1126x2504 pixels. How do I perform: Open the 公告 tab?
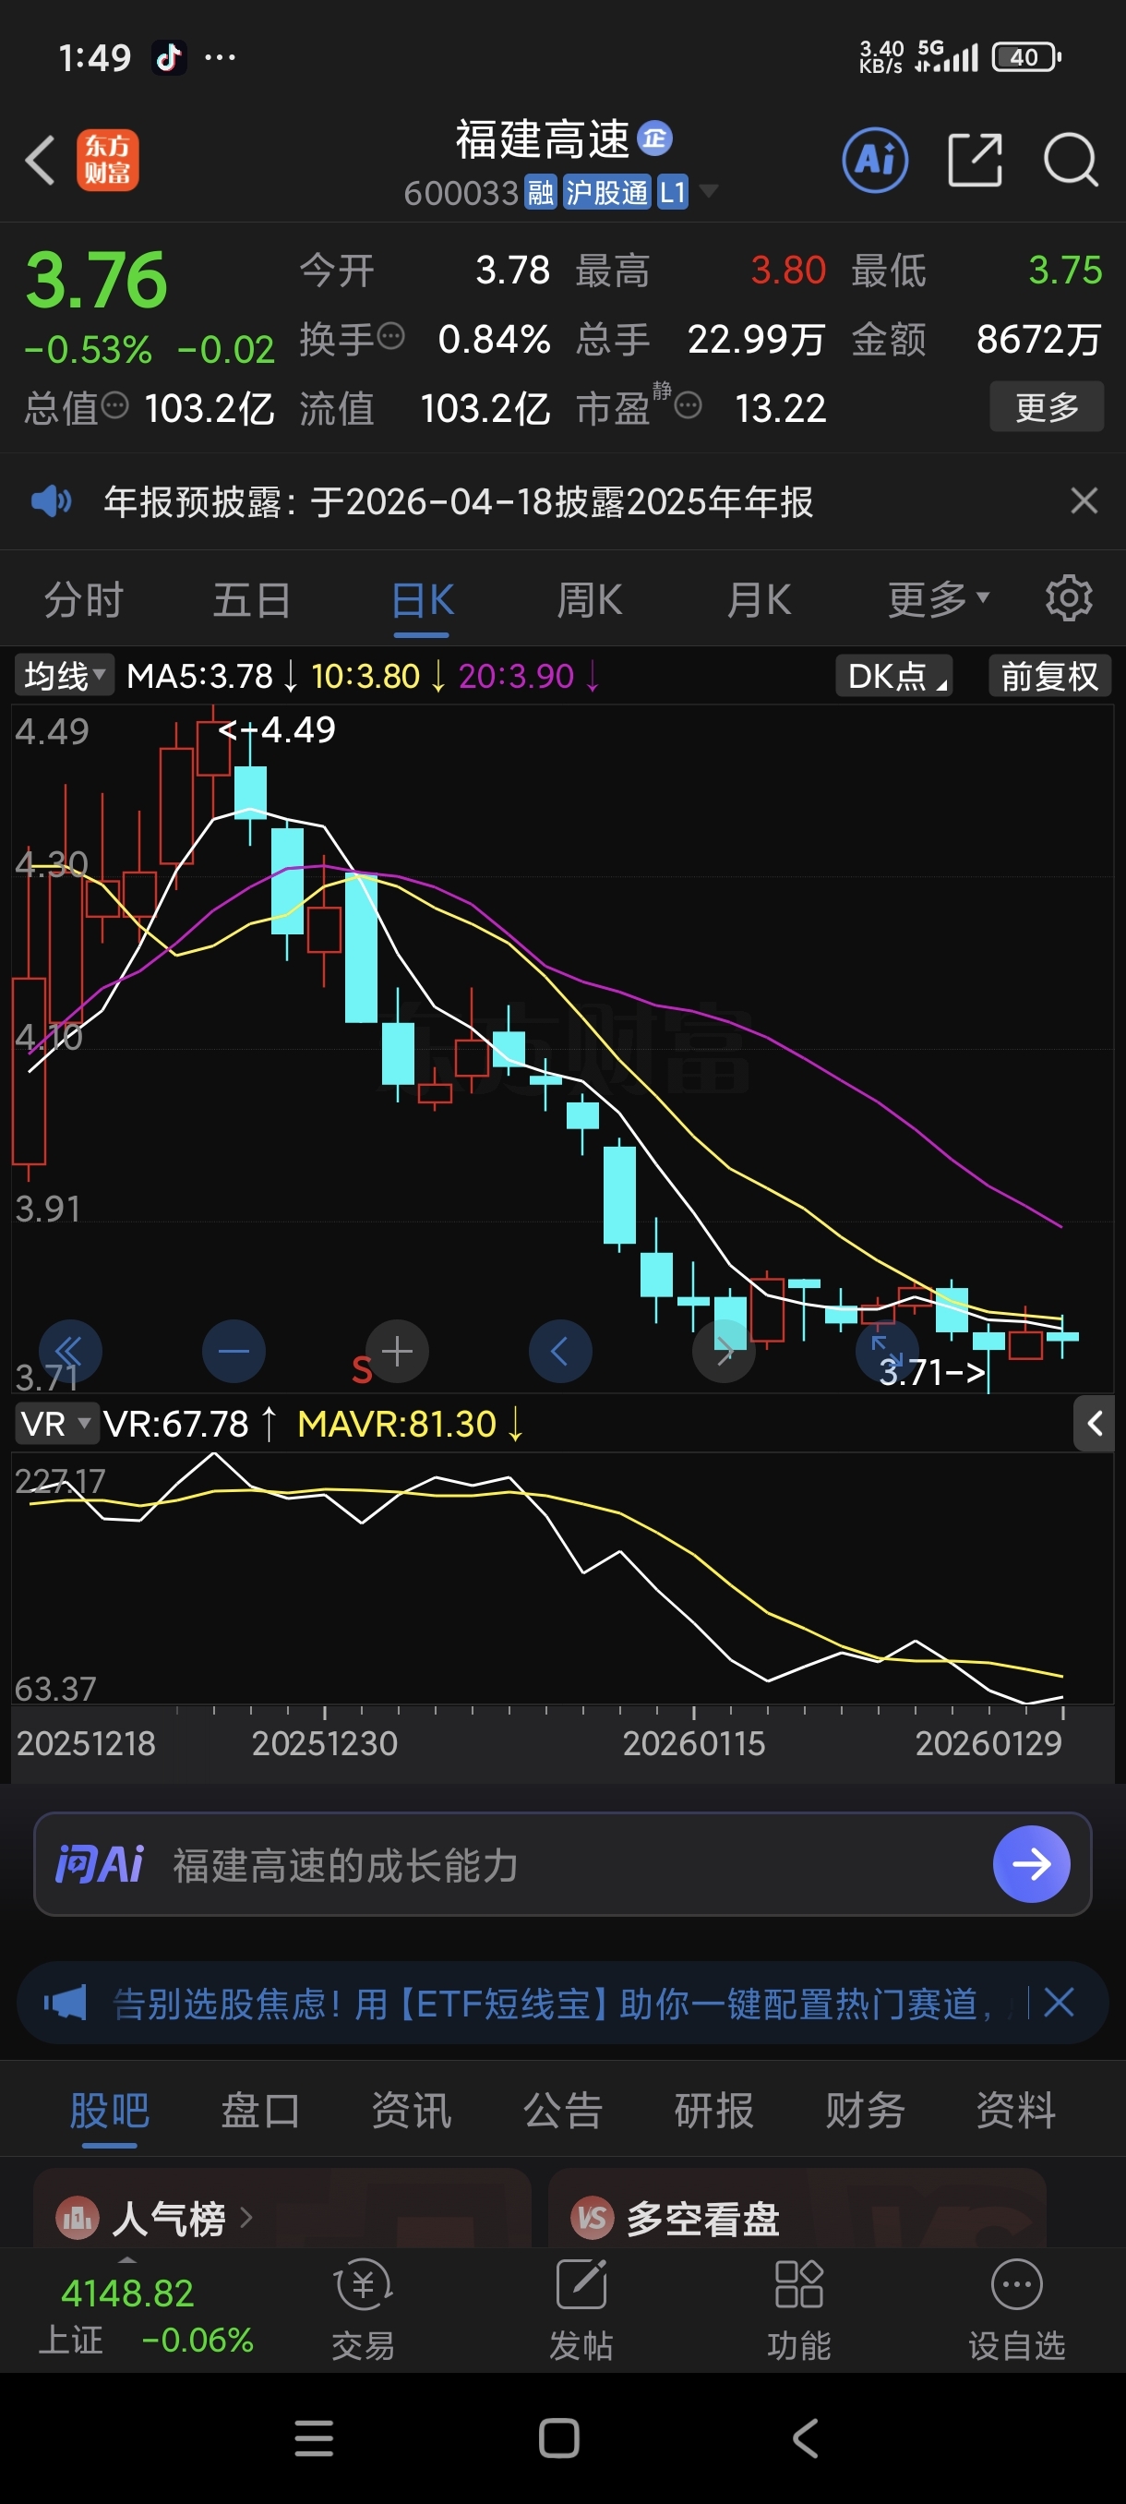click(564, 2110)
